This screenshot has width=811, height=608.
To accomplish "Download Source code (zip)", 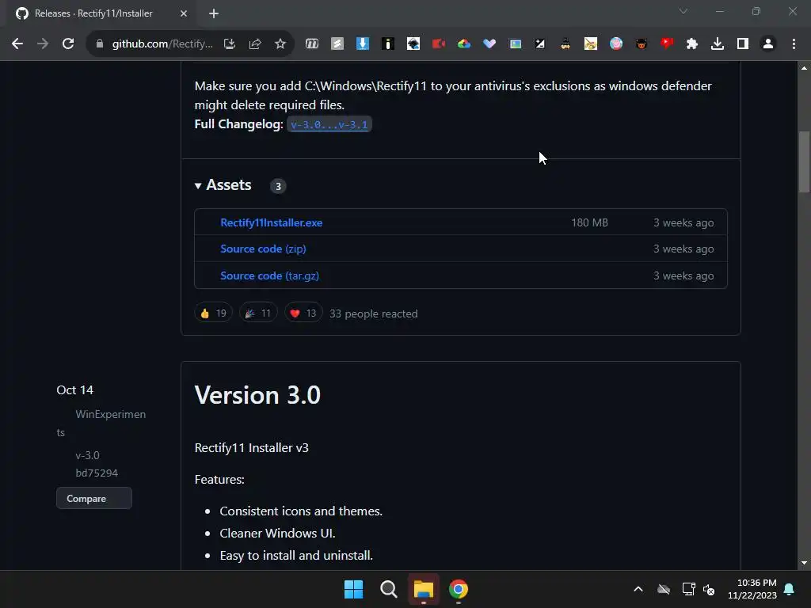I will (263, 249).
